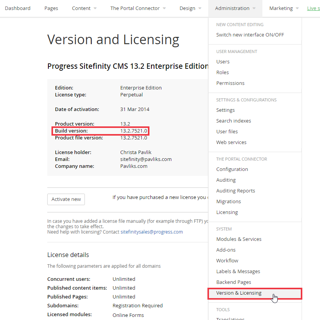Go to Pages in top navigation
This screenshot has width=320, height=320.
click(51, 8)
